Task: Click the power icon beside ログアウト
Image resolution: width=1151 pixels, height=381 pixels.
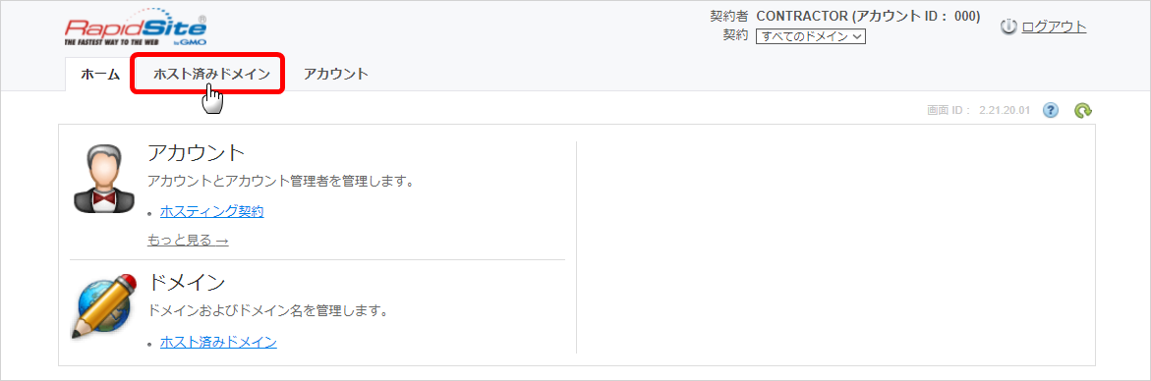Action: [x=1008, y=27]
